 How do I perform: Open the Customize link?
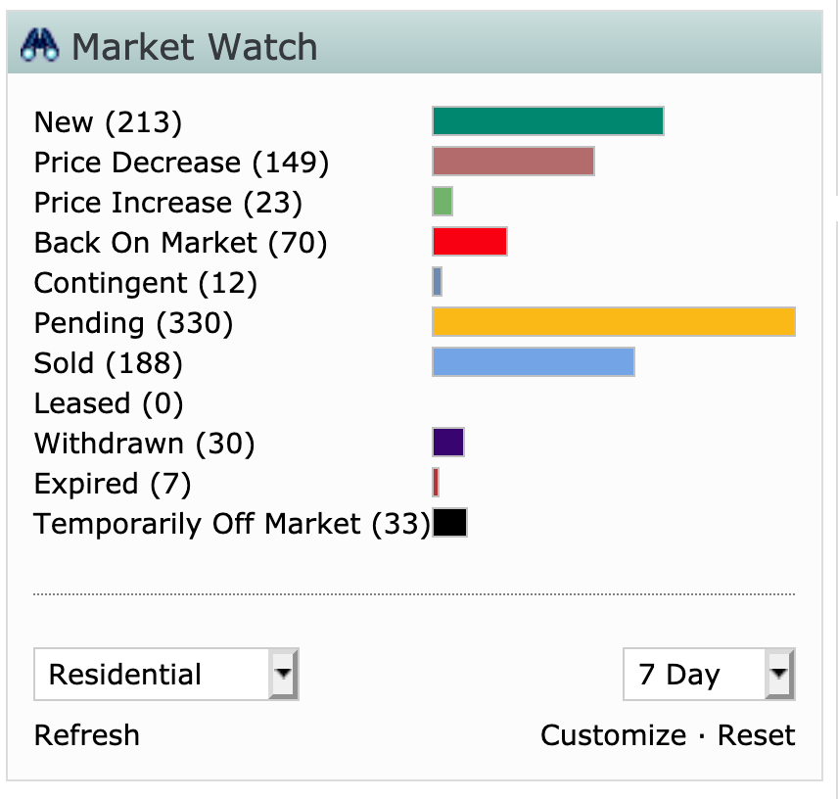coord(613,735)
